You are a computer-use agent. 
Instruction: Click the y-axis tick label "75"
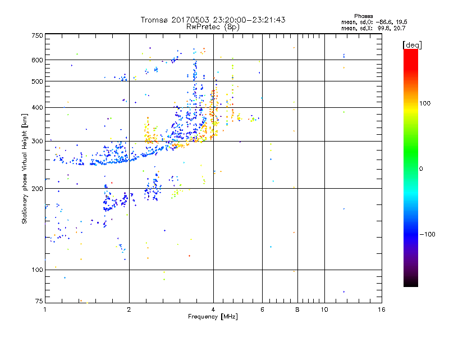tap(39, 301)
